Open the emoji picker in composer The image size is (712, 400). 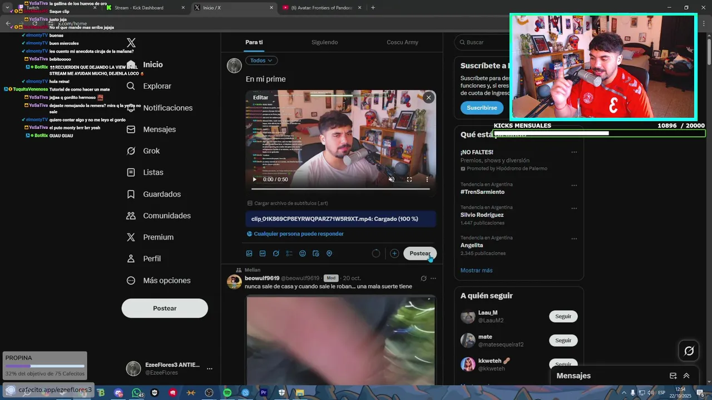click(303, 253)
